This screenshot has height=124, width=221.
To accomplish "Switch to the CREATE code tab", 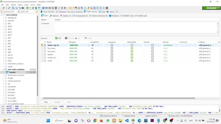I will click(x=127, y=16).
